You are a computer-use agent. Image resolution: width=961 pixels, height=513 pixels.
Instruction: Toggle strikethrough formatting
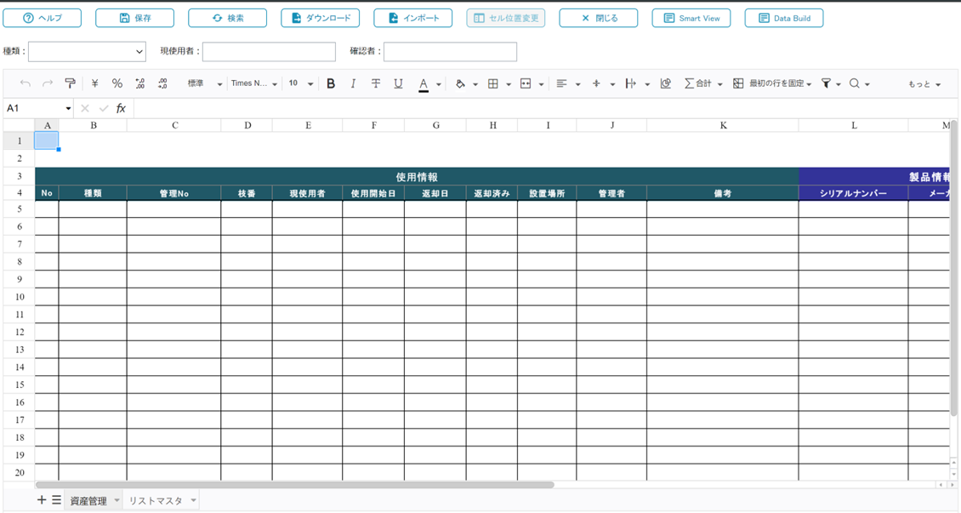pos(376,83)
